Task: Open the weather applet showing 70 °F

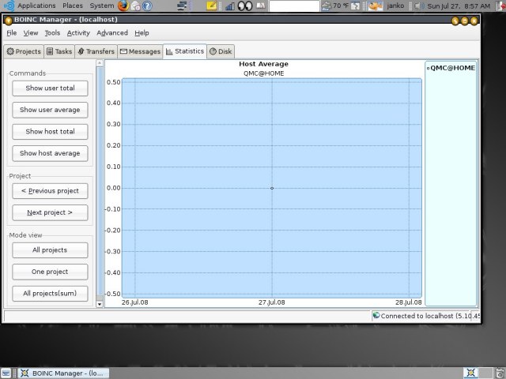Action: tap(335, 6)
